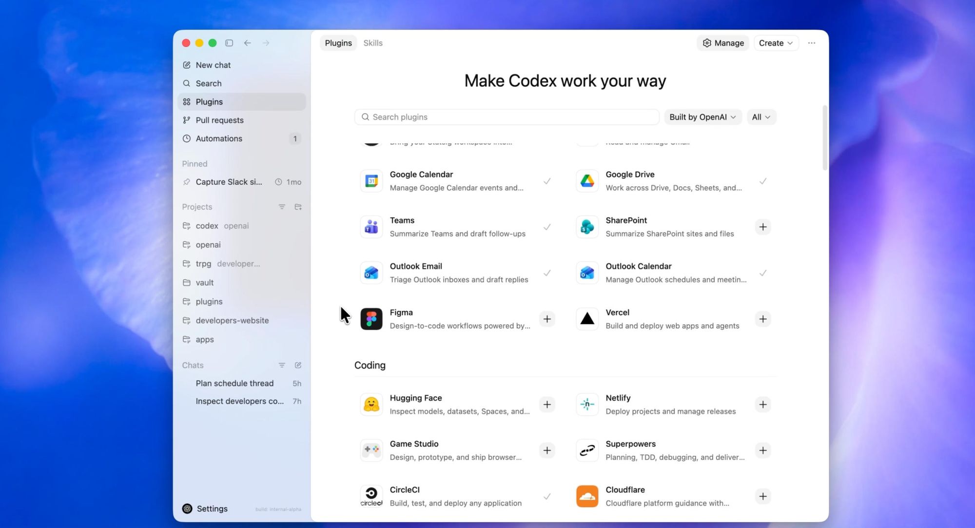Open Settings at the sidebar bottom
Screen dimensions: 975x528
coord(212,508)
